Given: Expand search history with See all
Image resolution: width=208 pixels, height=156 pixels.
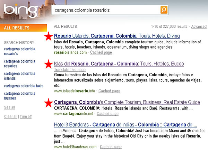Looking at the screenshot, I should pos(9,107).
